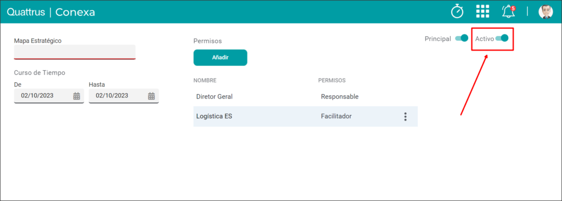Select the Logística ES row name
Viewport: 562px width, 201px height.
tap(214, 116)
